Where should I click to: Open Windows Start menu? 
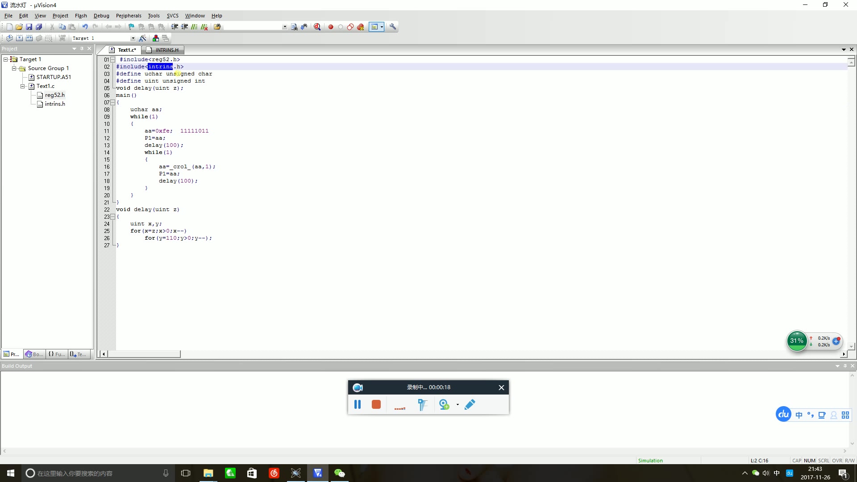[11, 473]
